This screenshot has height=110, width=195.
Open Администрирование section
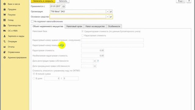(x=17, y=58)
